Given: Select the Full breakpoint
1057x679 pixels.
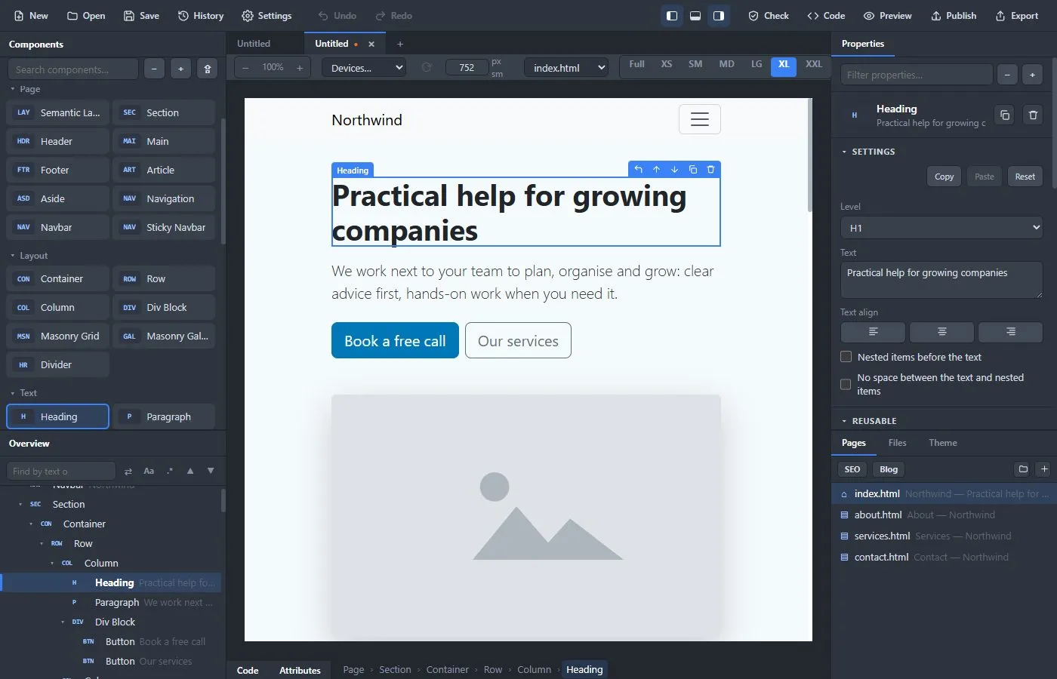Looking at the screenshot, I should point(636,64).
